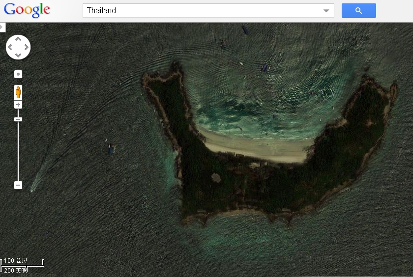Click the zoom slider handle
Image resolution: width=413 pixels, height=277 pixels.
coord(18,119)
